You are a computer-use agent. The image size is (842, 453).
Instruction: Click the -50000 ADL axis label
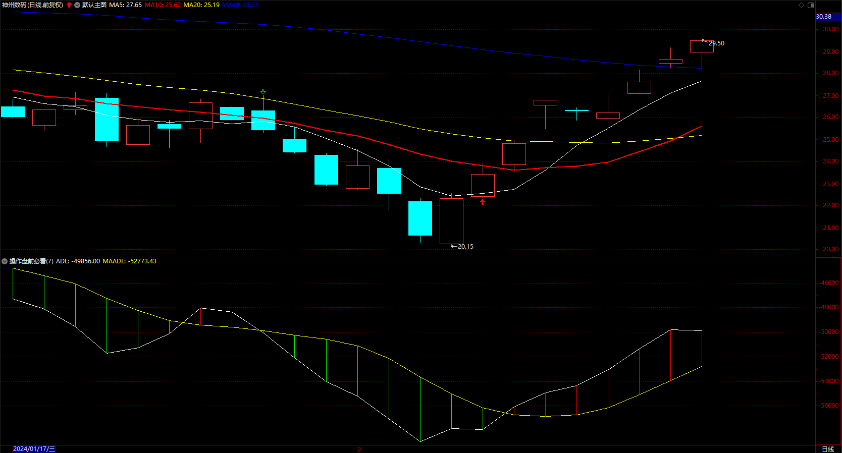[829, 332]
